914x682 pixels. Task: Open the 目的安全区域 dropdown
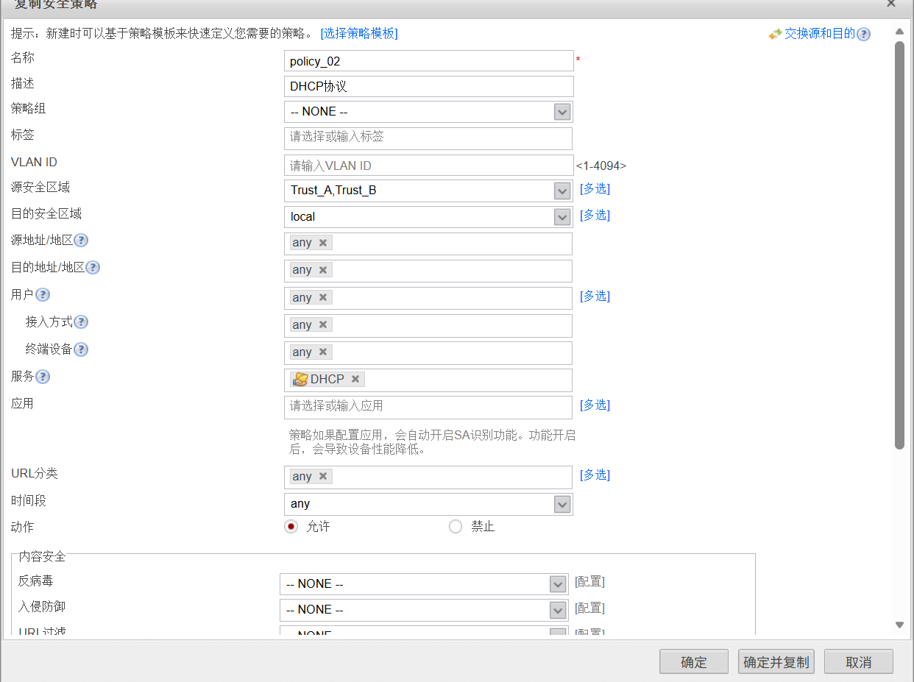[562, 217]
